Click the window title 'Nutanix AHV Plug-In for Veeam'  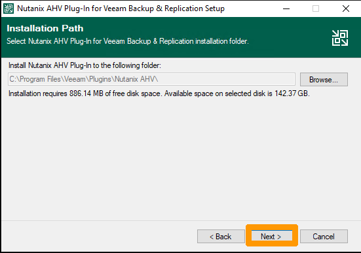(121, 8)
